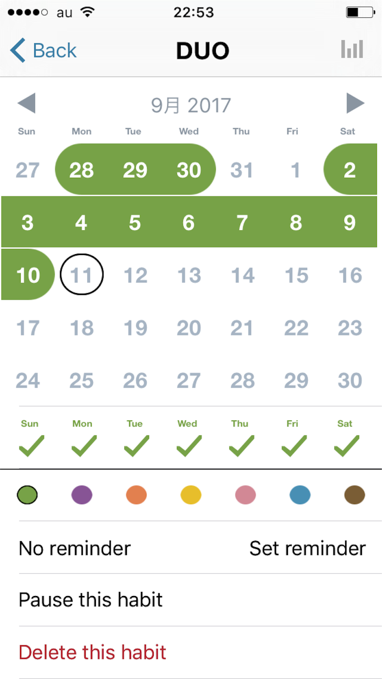Tap the Back chevron icon

(18, 50)
